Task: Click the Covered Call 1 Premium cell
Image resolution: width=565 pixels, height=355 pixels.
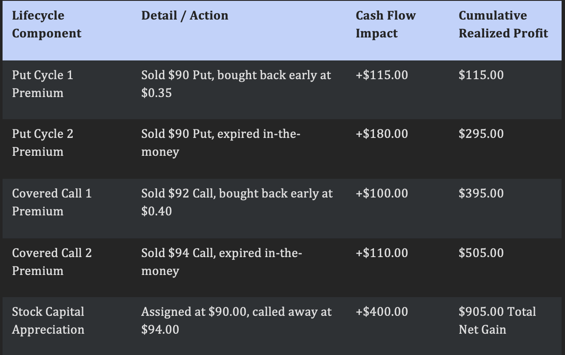Action: (51, 202)
